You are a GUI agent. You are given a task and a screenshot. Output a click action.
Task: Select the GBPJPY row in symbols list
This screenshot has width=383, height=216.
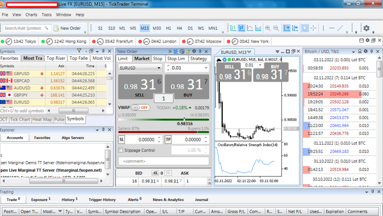[x=53, y=95]
